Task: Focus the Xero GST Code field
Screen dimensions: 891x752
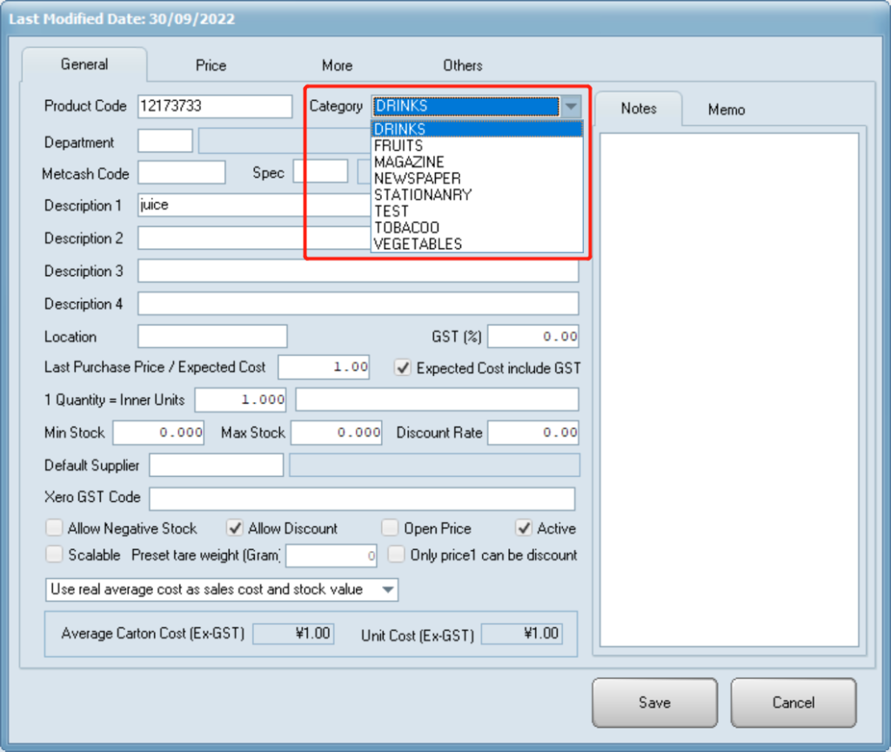Action: 362,499
